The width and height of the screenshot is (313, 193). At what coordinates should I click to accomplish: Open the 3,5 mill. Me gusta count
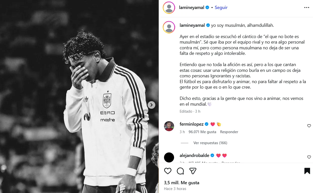tap(182, 183)
